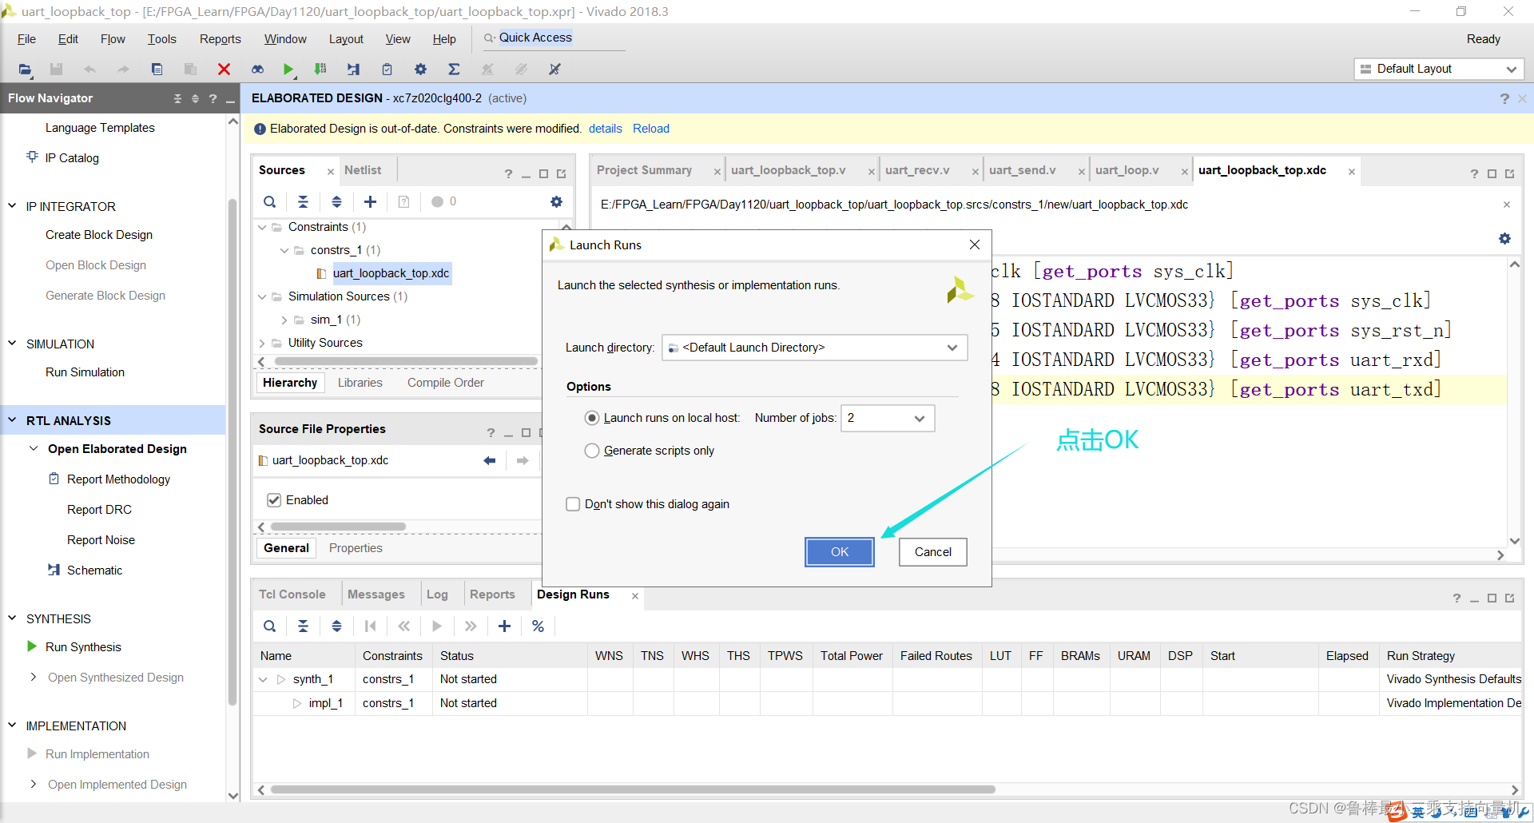This screenshot has height=823, width=1534.
Task: Click the details link in the banner
Action: [606, 129]
